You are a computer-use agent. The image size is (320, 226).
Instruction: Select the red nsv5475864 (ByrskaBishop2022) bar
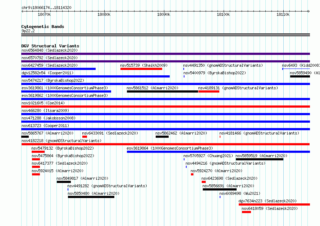(x=36, y=159)
